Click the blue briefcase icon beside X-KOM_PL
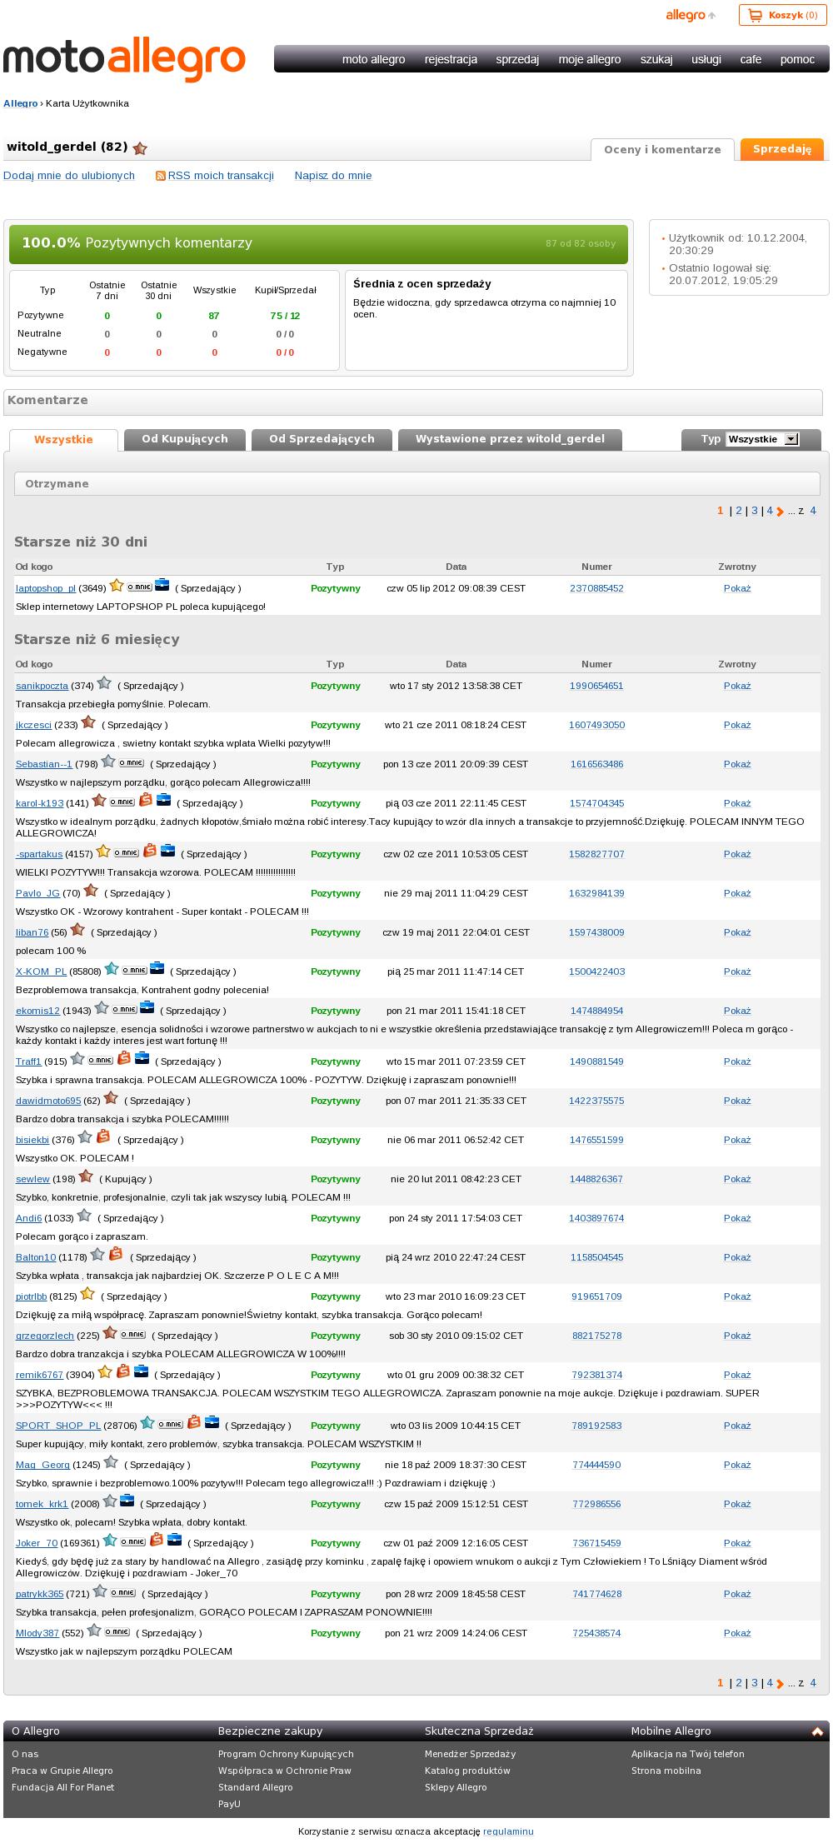This screenshot has width=833, height=1848. tap(157, 968)
